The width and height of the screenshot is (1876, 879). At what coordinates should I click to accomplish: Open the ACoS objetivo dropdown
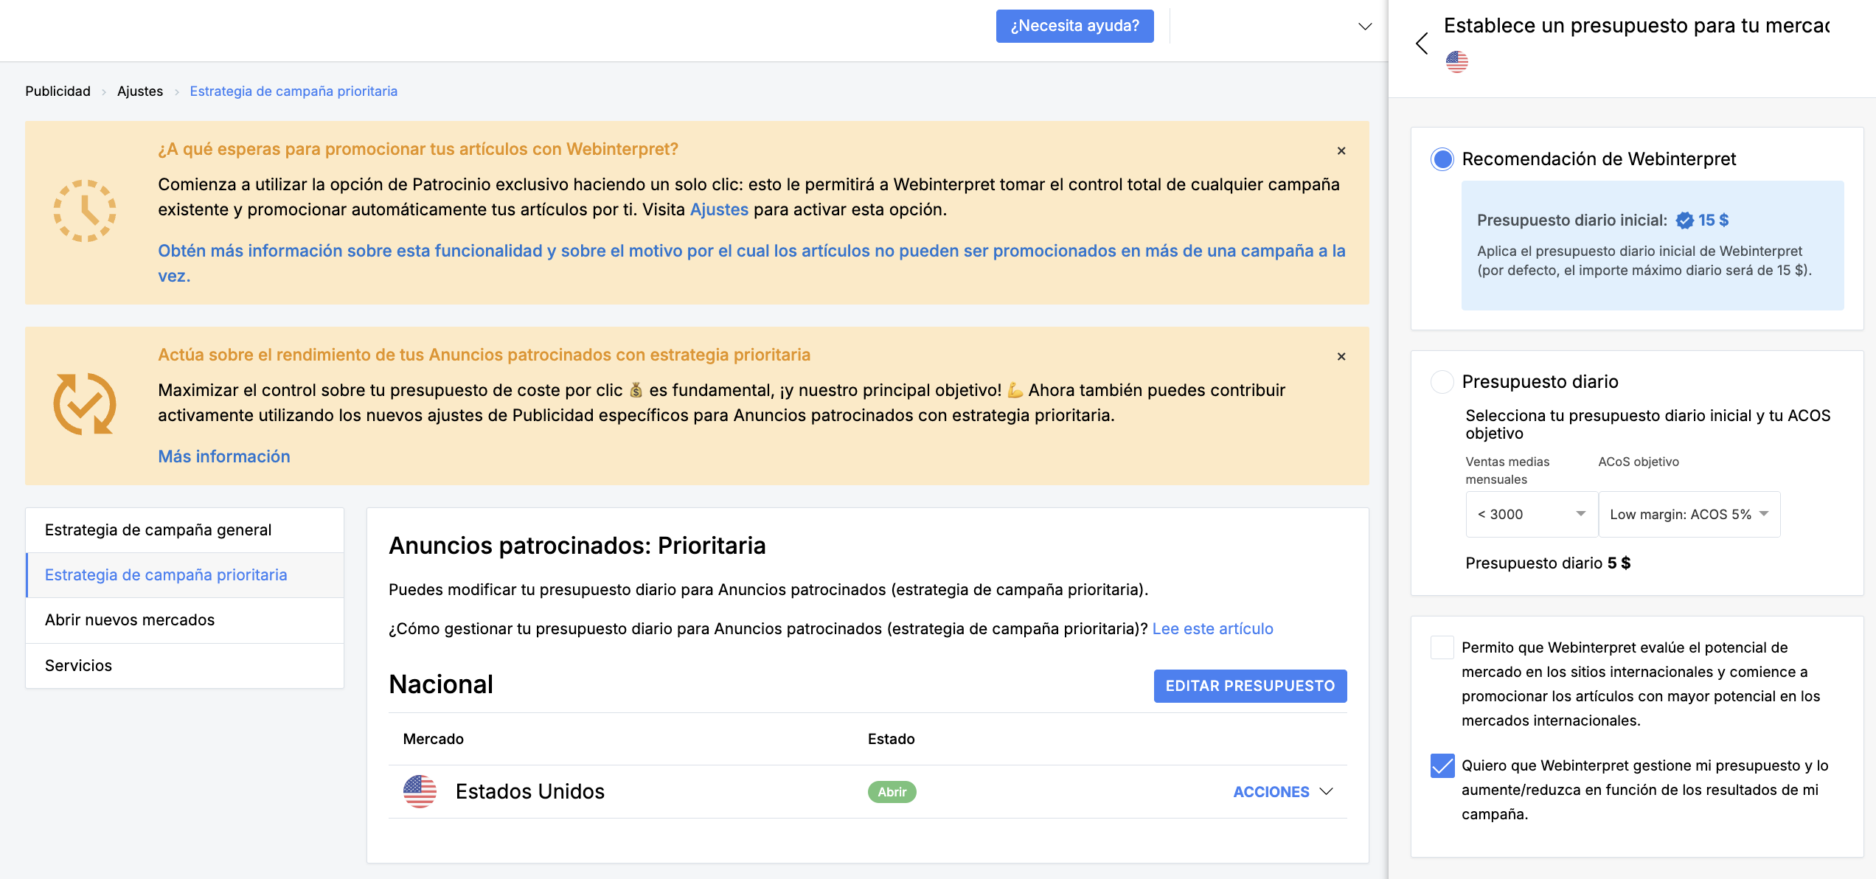1689,514
